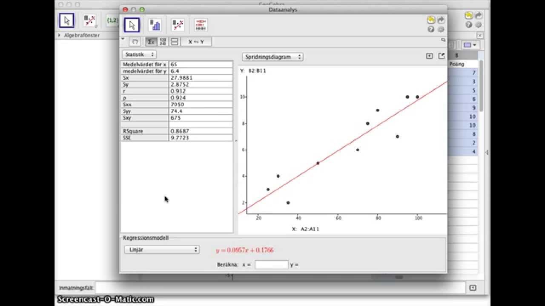Open the input bar help icon
545x306 pixels.
[473, 288]
